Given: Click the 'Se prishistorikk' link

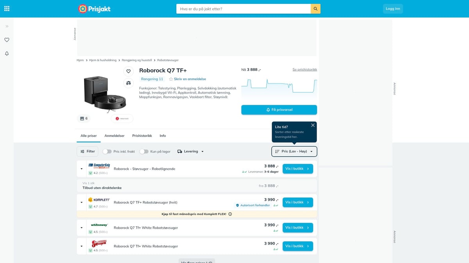Looking at the screenshot, I should click(305, 69).
